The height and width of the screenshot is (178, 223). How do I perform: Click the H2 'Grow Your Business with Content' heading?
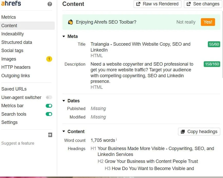[151, 161]
